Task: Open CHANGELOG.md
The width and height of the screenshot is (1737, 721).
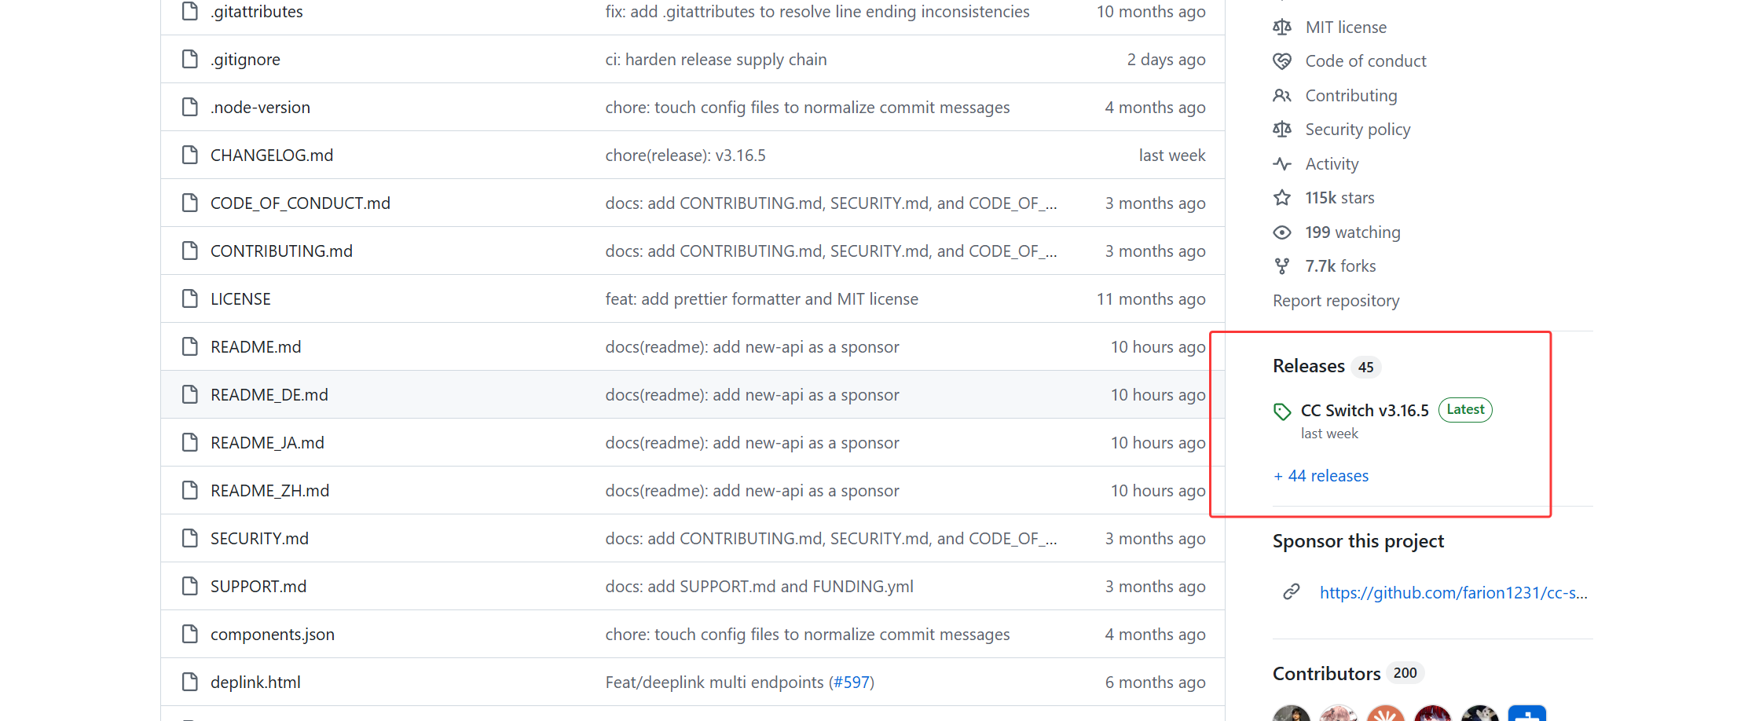Action: tap(272, 155)
